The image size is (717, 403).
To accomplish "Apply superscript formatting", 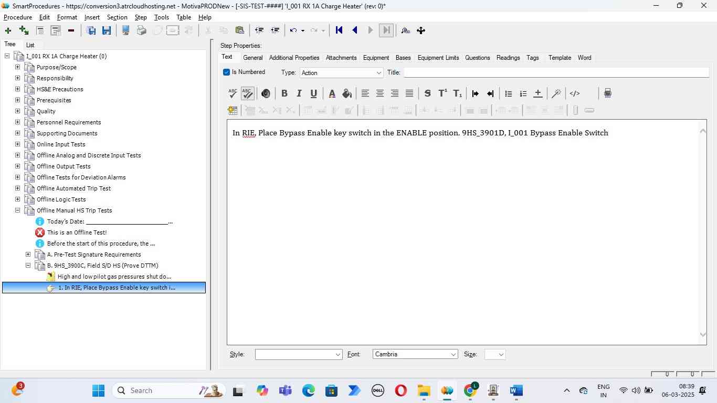I will [442, 93].
